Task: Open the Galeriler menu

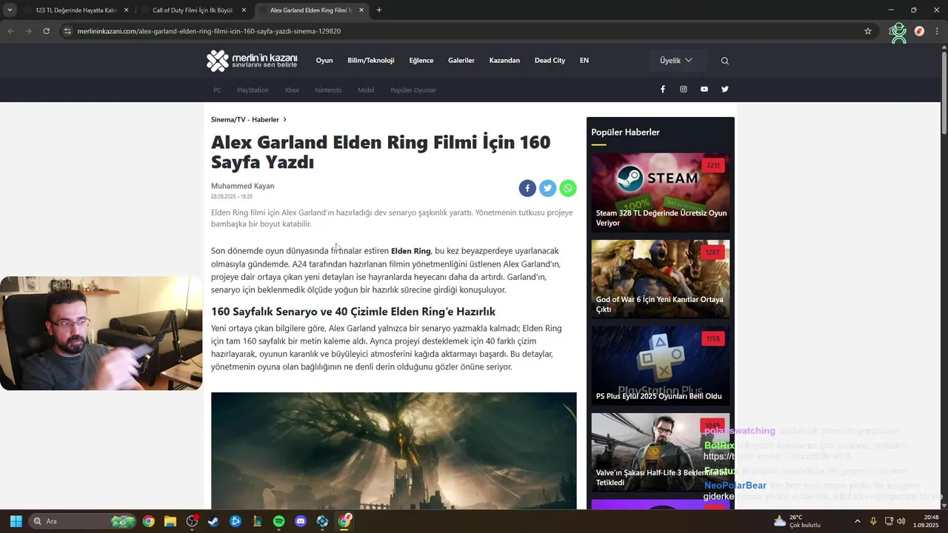Action: tap(461, 61)
